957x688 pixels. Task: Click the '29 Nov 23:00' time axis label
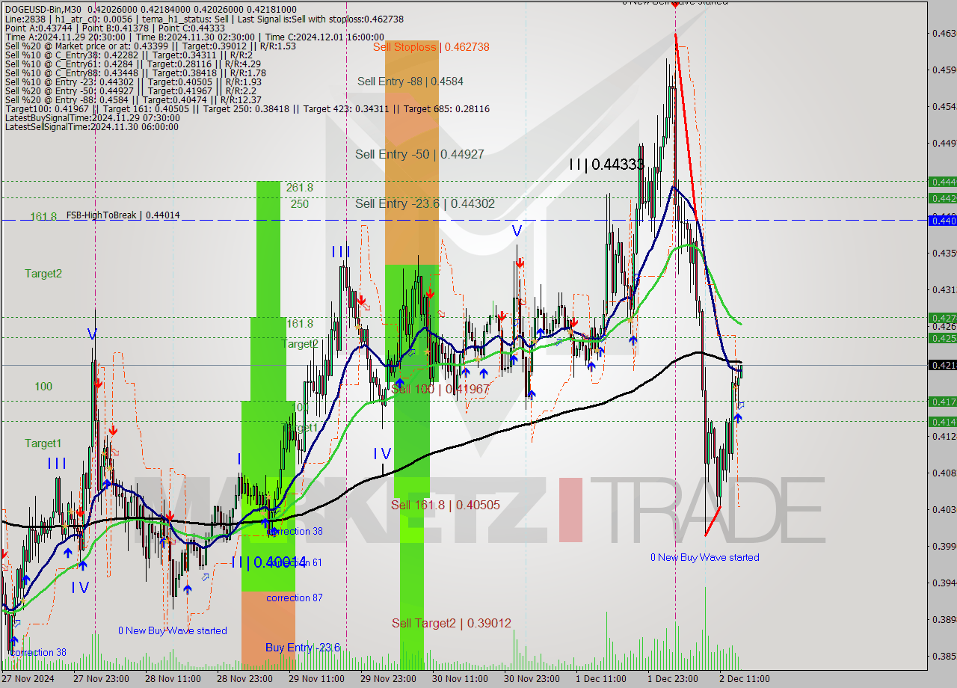[388, 679]
